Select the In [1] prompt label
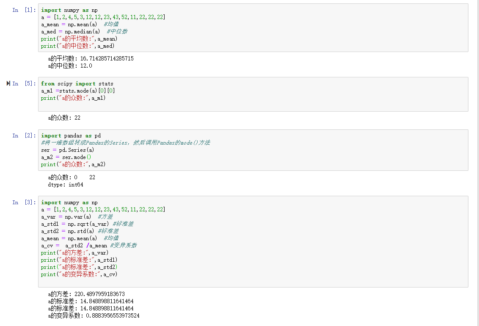This screenshot has height=326, width=479. (x=24, y=10)
